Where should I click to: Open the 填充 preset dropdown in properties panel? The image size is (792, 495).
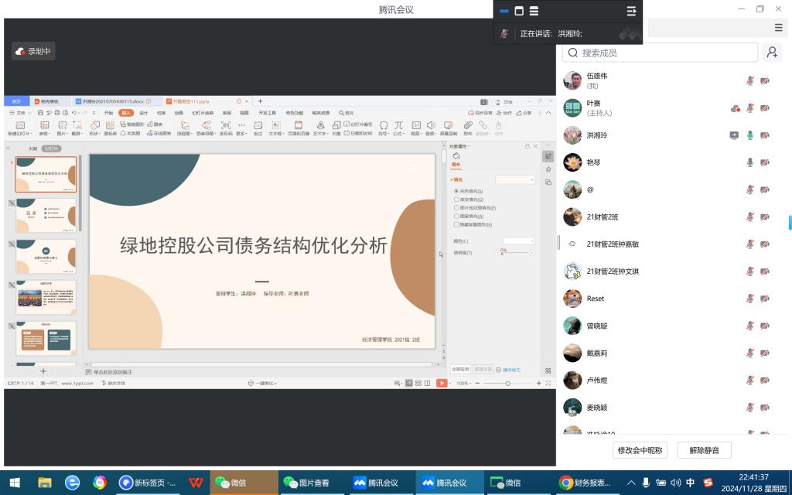coord(515,179)
